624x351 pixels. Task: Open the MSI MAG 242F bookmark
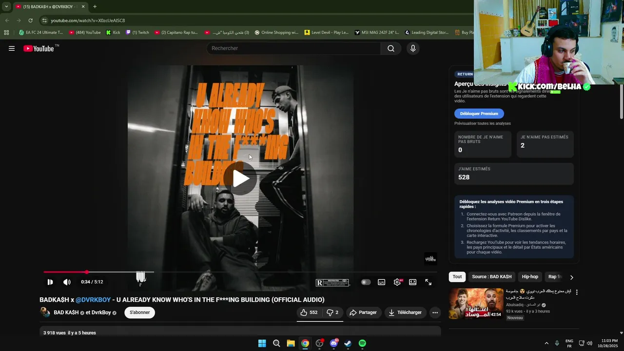(377, 33)
